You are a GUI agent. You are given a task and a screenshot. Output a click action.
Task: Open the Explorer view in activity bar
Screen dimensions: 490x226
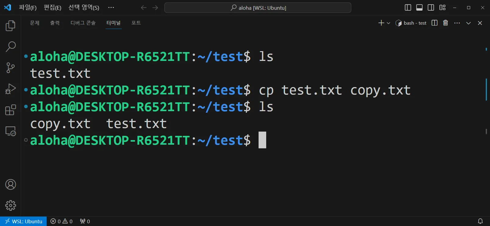click(10, 26)
